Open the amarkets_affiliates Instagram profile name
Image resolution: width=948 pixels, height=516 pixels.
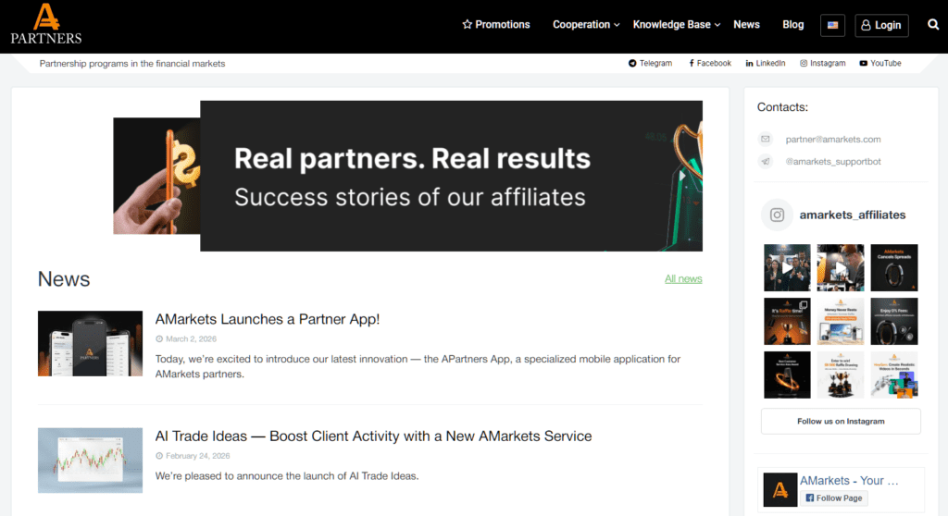tap(853, 215)
